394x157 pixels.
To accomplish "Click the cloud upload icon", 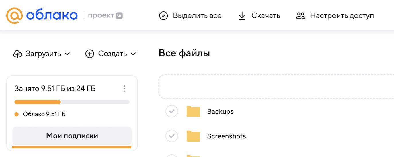I will [17, 54].
